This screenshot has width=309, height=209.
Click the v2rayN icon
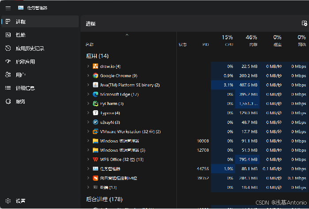click(x=95, y=122)
